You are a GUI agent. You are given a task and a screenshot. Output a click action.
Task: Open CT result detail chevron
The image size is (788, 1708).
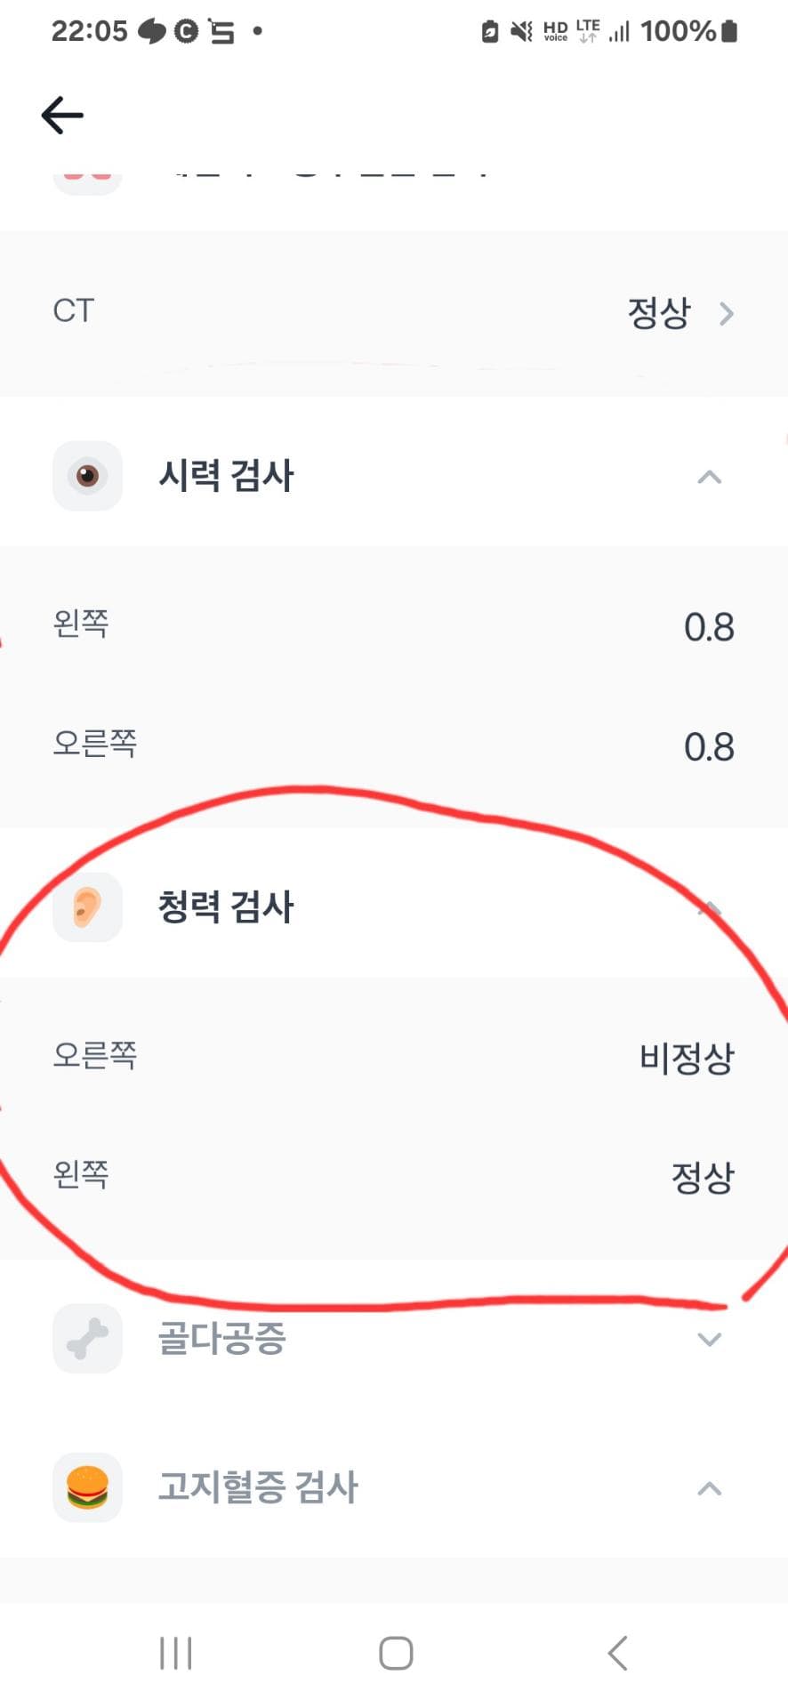[x=727, y=314]
